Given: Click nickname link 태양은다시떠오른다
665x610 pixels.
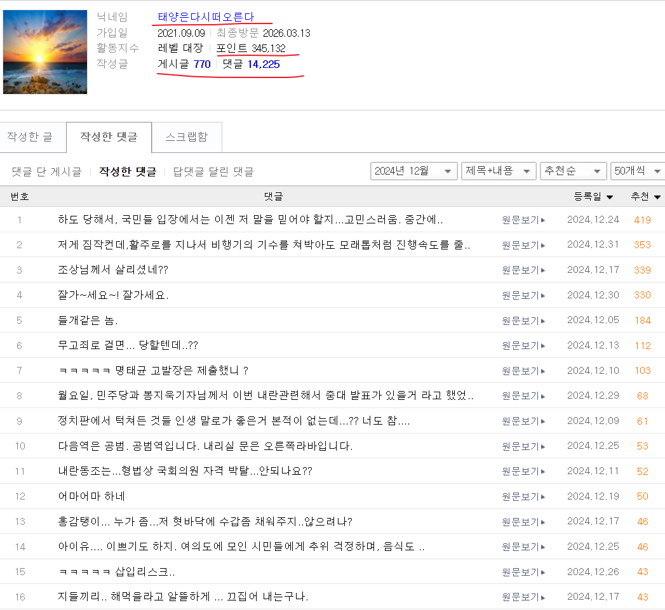Looking at the screenshot, I should pyautogui.click(x=206, y=17).
